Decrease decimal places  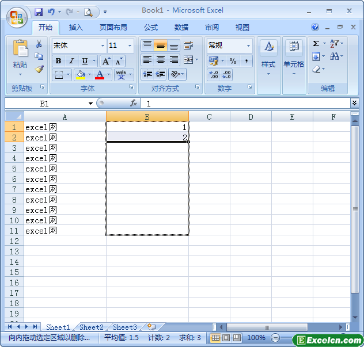[226, 75]
